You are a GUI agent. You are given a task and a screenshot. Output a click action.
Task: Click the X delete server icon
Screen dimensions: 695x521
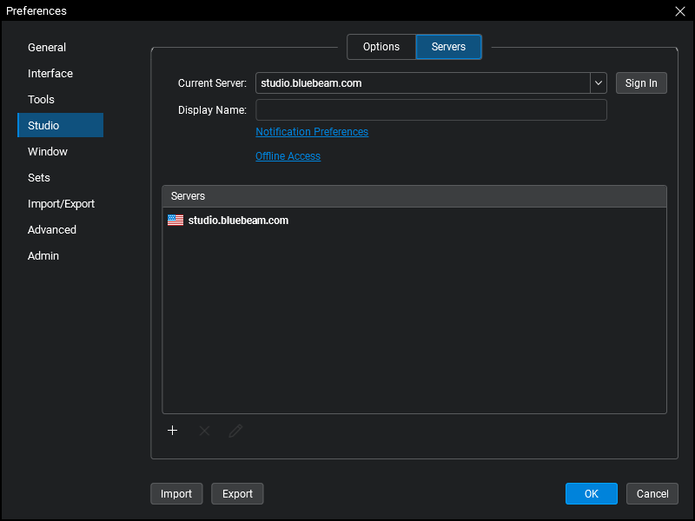click(204, 431)
